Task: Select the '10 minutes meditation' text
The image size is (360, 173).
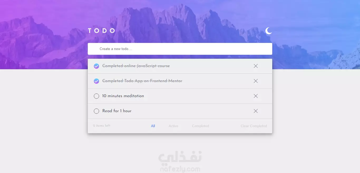Action: coord(123,96)
